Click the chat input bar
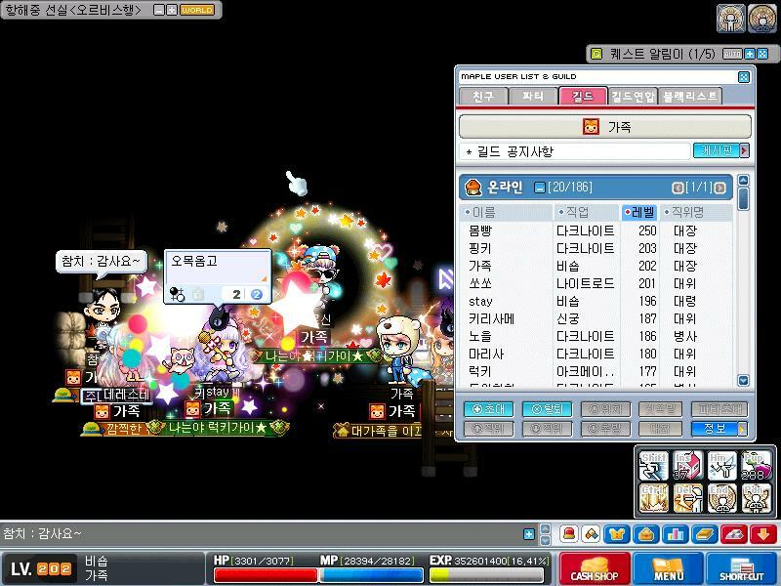Viewport: 781px width, 586px height. pos(261,534)
